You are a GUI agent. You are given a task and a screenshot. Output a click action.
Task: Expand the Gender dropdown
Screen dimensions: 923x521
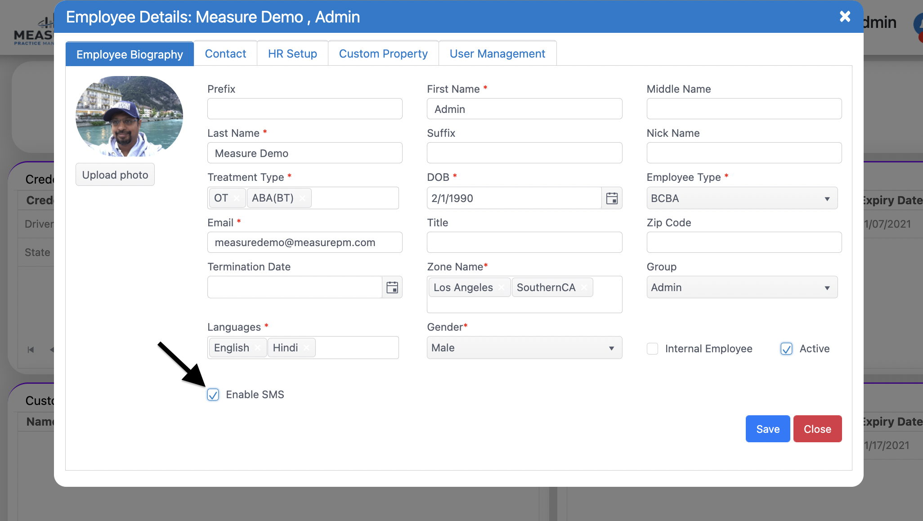(524, 348)
